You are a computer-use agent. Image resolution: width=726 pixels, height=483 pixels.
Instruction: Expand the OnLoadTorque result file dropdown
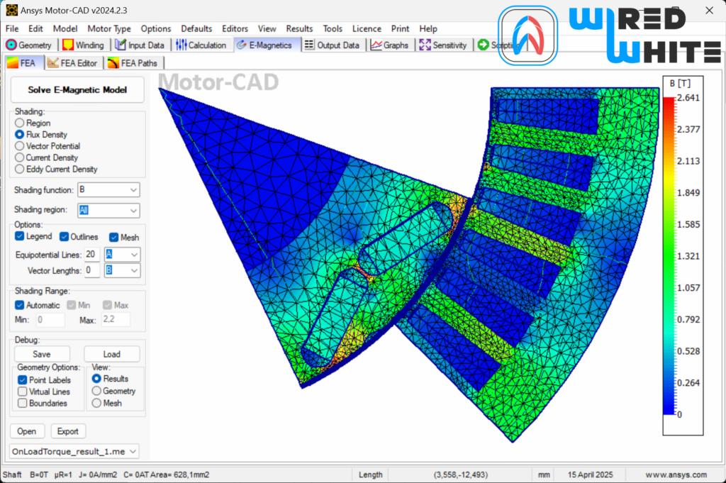tap(133, 452)
